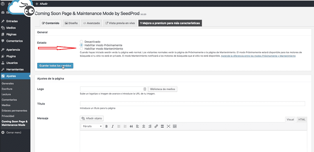The image size is (314, 152).
Task: Open Generales settings submenu
Action: pyautogui.click(x=7, y=83)
